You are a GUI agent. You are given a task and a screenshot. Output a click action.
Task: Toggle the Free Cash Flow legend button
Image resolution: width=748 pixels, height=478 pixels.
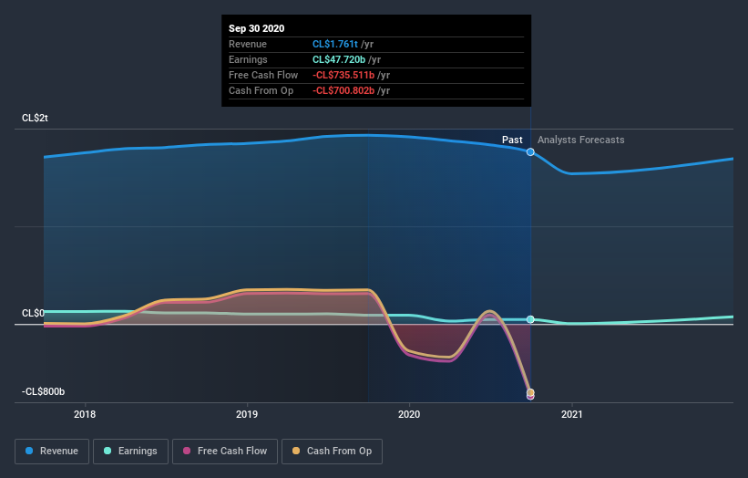point(225,452)
